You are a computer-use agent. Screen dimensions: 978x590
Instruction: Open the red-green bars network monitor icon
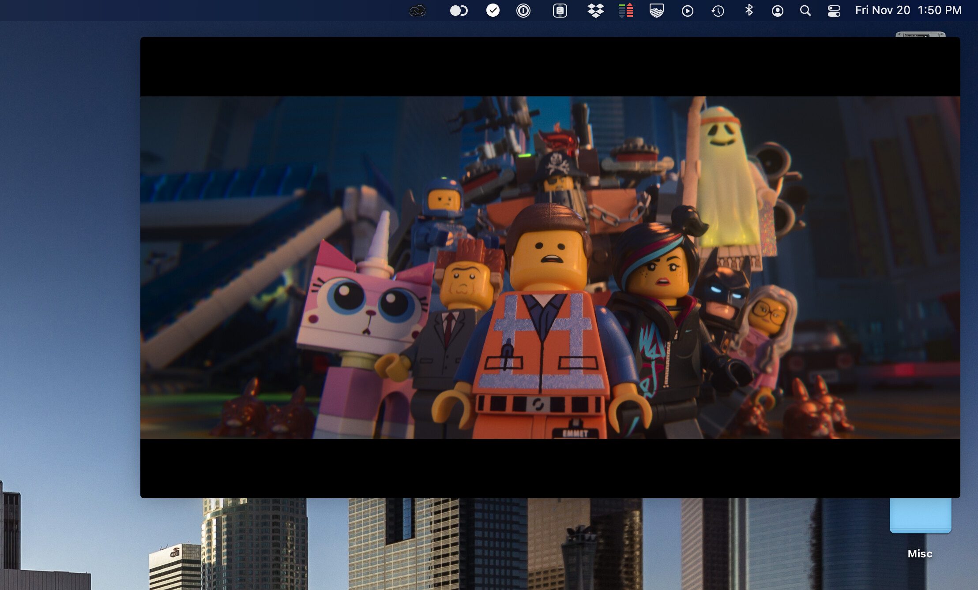click(626, 11)
